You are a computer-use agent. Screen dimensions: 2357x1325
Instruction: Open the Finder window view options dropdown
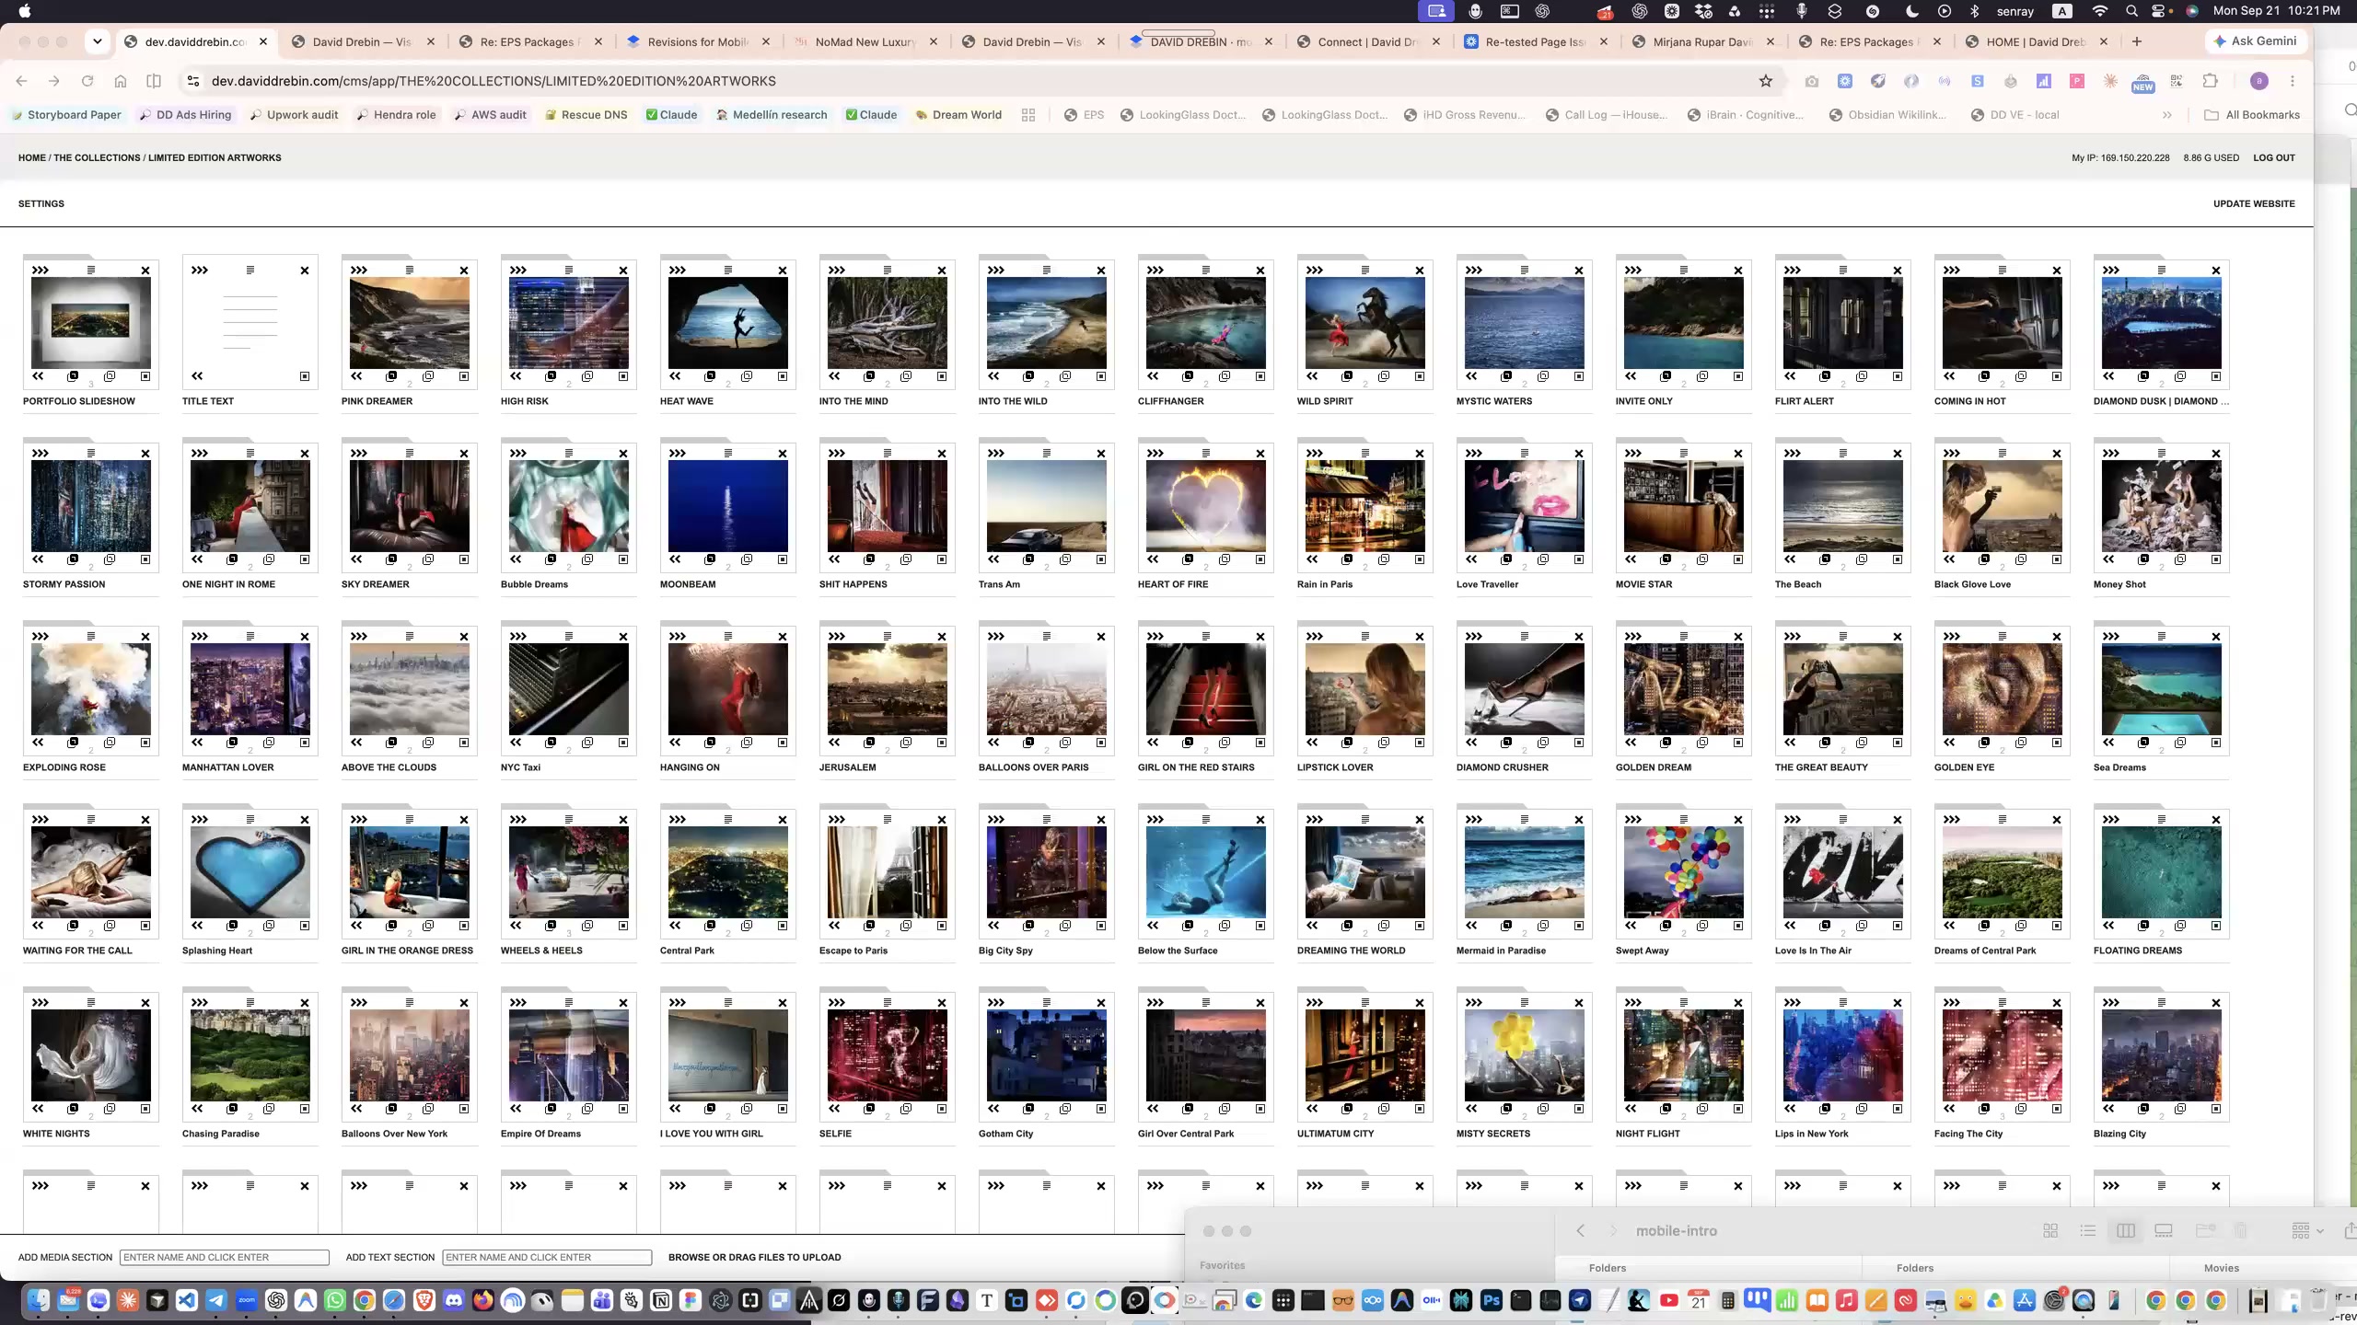[x=2306, y=1230]
